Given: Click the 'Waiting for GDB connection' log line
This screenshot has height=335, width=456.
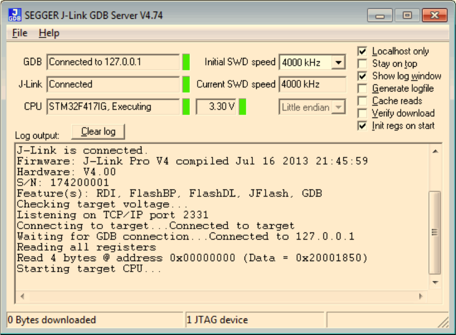Looking at the screenshot, I should click(x=186, y=236).
